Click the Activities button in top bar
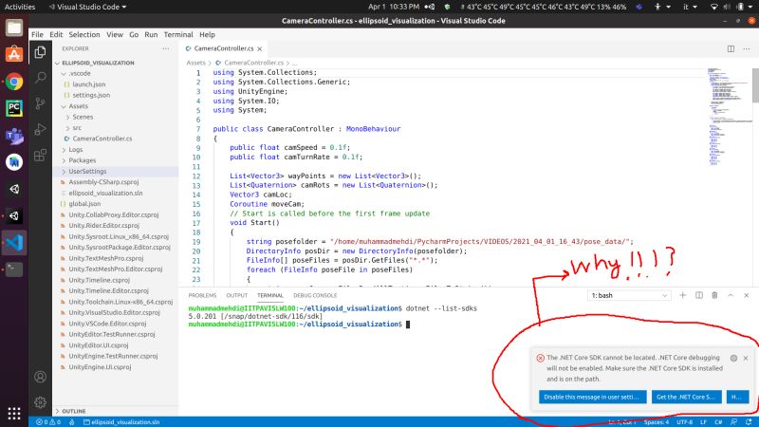Screen dimensions: 759x427 tap(20, 7)
